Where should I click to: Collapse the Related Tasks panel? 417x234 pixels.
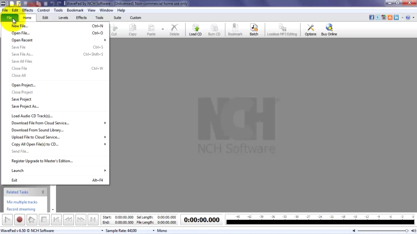[x=43, y=192]
